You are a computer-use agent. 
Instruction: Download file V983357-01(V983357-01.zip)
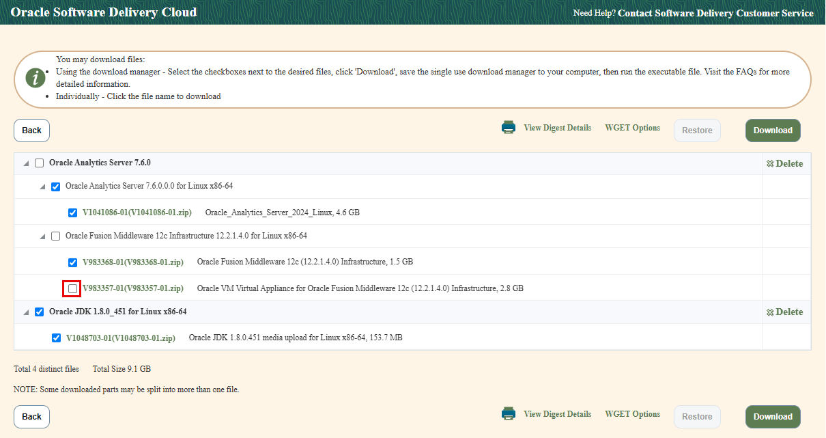[133, 288]
